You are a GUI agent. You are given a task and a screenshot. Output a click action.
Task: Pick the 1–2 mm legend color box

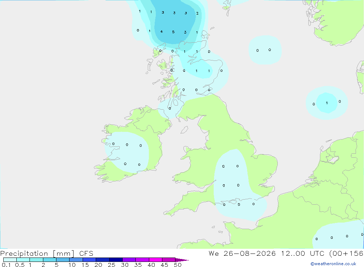click(36, 260)
